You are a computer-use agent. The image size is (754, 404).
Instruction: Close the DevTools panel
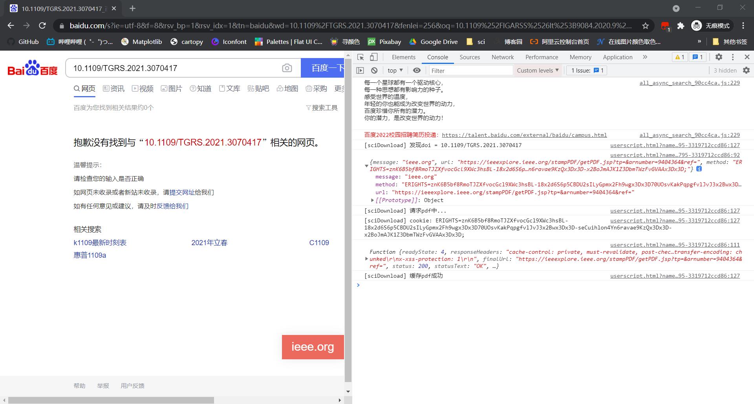747,57
